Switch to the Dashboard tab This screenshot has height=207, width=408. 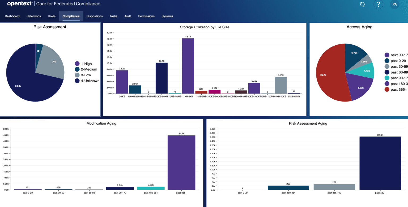click(12, 16)
